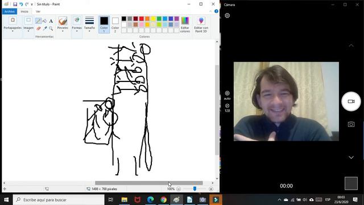Viewport: 364px width, 205px height.
Task: Select the Fill with color bucket tool
Action: pos(44,21)
